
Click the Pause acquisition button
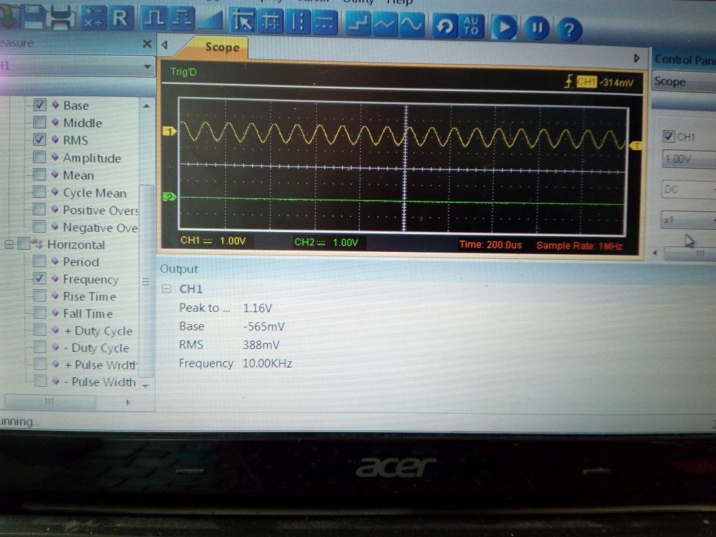coord(536,28)
